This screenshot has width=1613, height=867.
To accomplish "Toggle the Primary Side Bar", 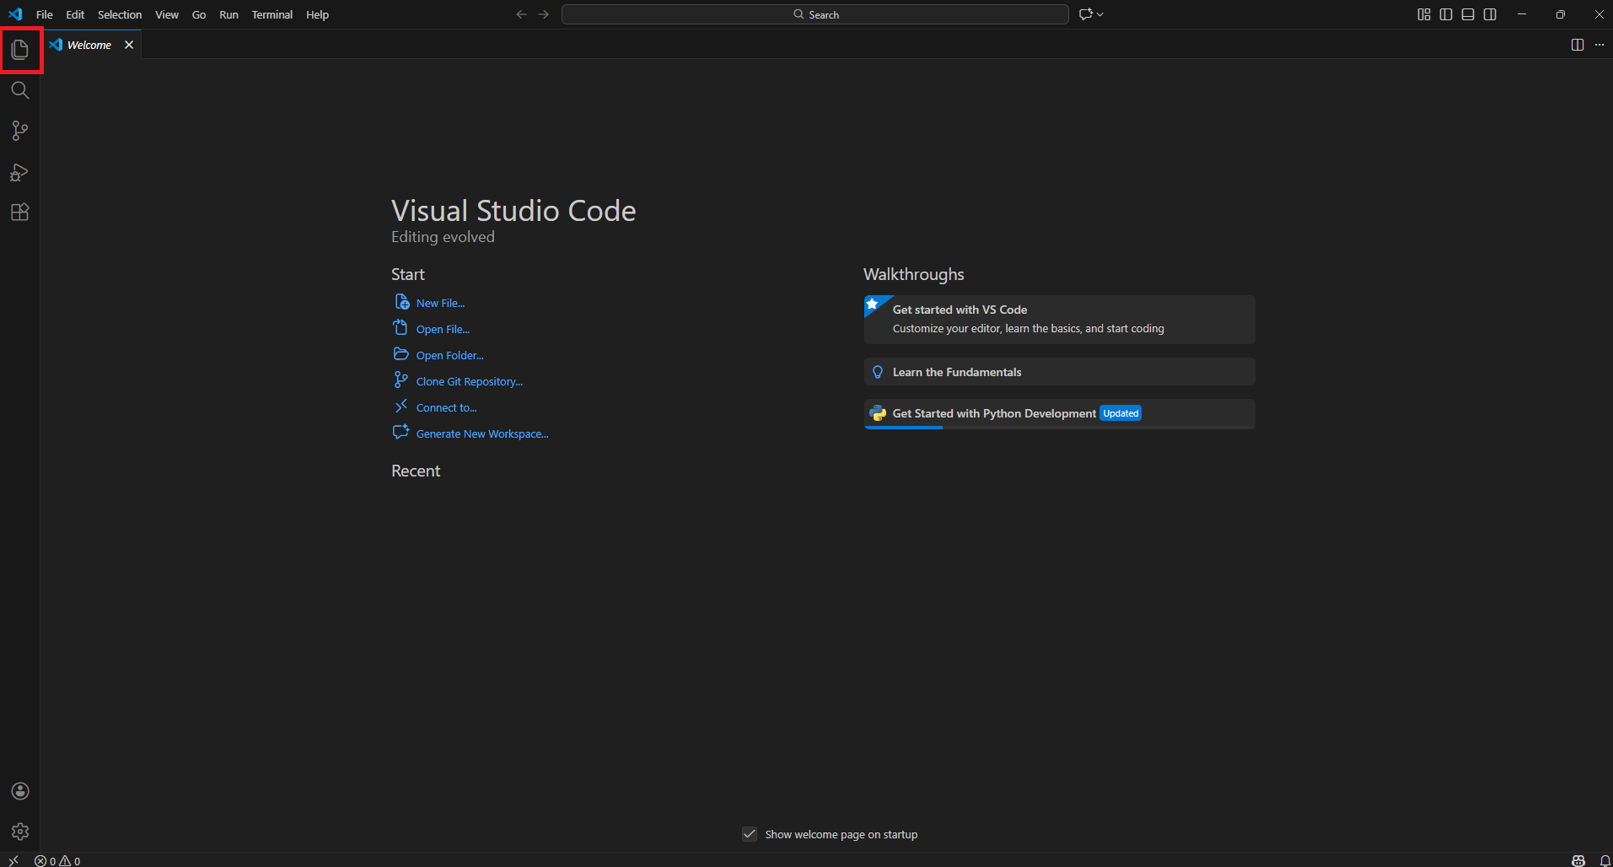I will click(x=1446, y=14).
